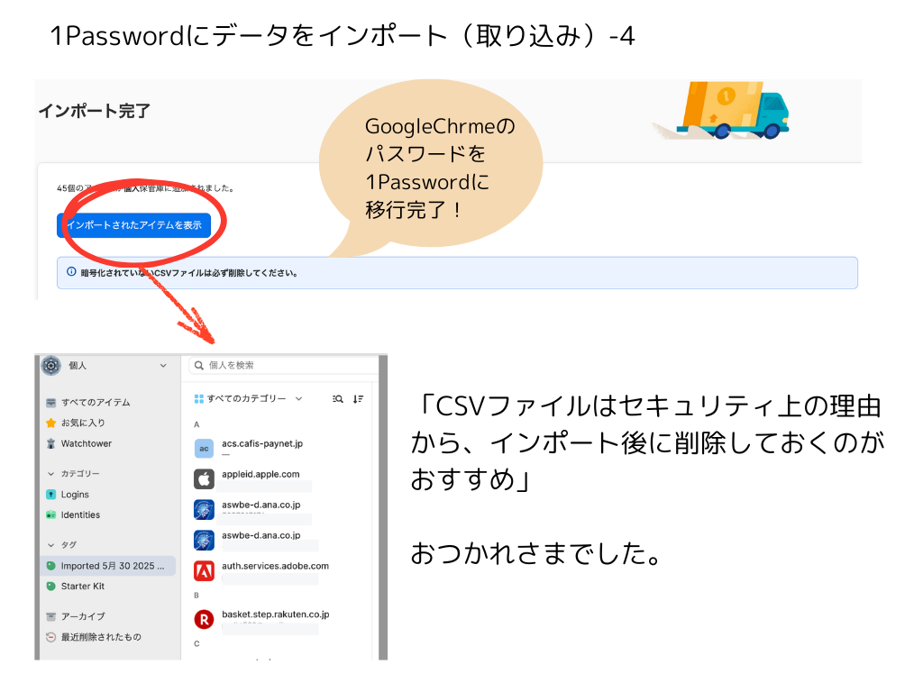Click the Rakuten R icon
923x692 pixels.
coord(204,619)
